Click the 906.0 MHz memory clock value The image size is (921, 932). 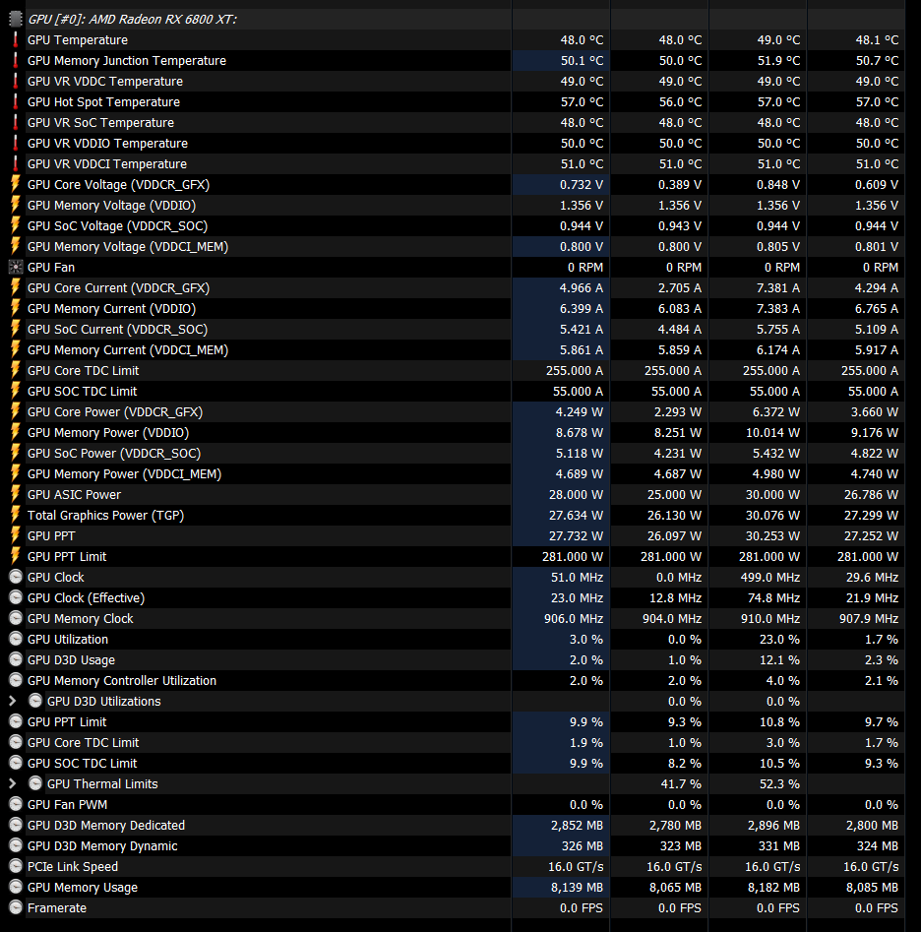tap(574, 619)
